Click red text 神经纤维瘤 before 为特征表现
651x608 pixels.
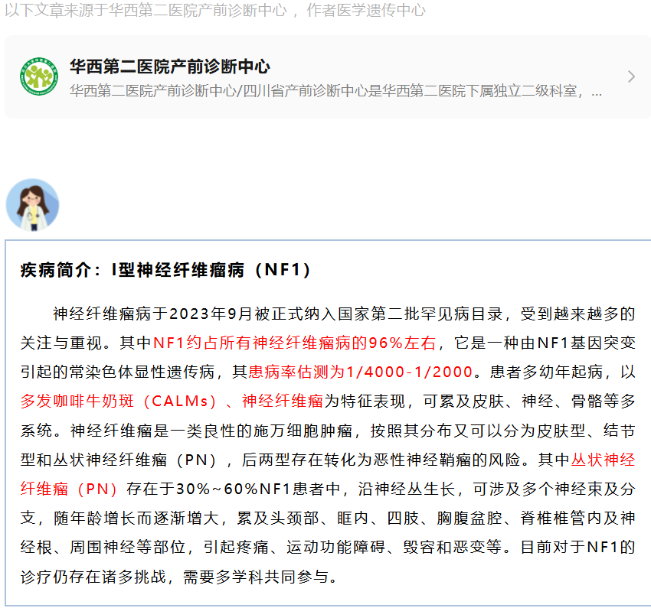coord(283,401)
